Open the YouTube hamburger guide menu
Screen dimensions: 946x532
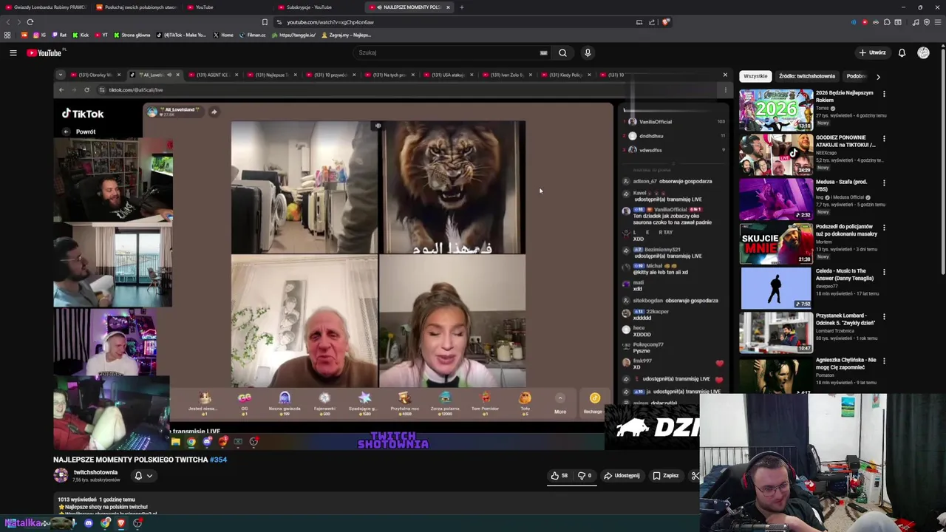tap(13, 52)
